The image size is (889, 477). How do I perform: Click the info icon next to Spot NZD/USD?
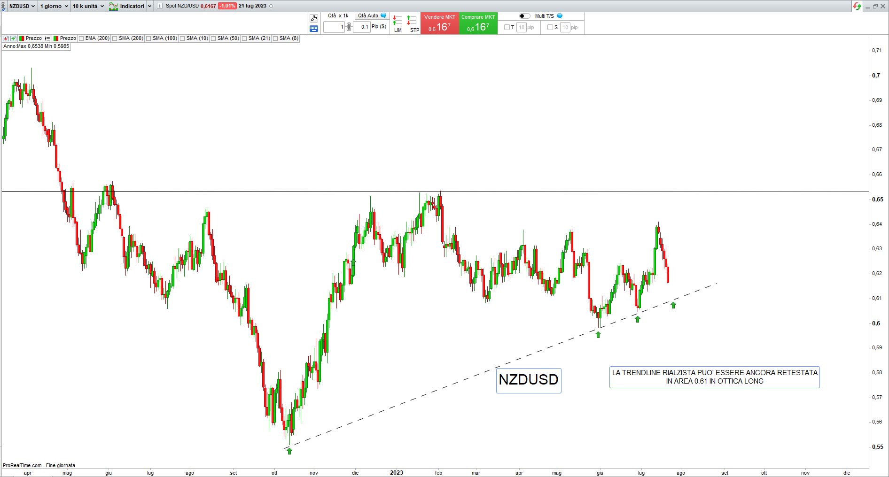pos(160,6)
